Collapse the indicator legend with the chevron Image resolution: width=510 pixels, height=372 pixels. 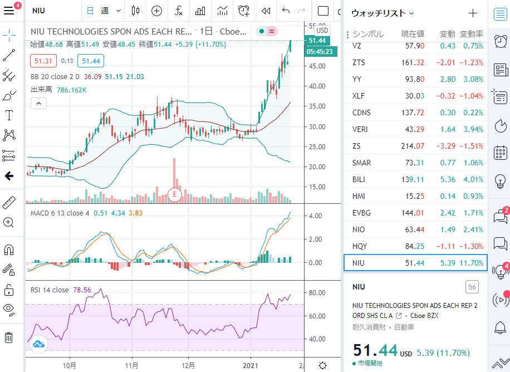click(38, 104)
